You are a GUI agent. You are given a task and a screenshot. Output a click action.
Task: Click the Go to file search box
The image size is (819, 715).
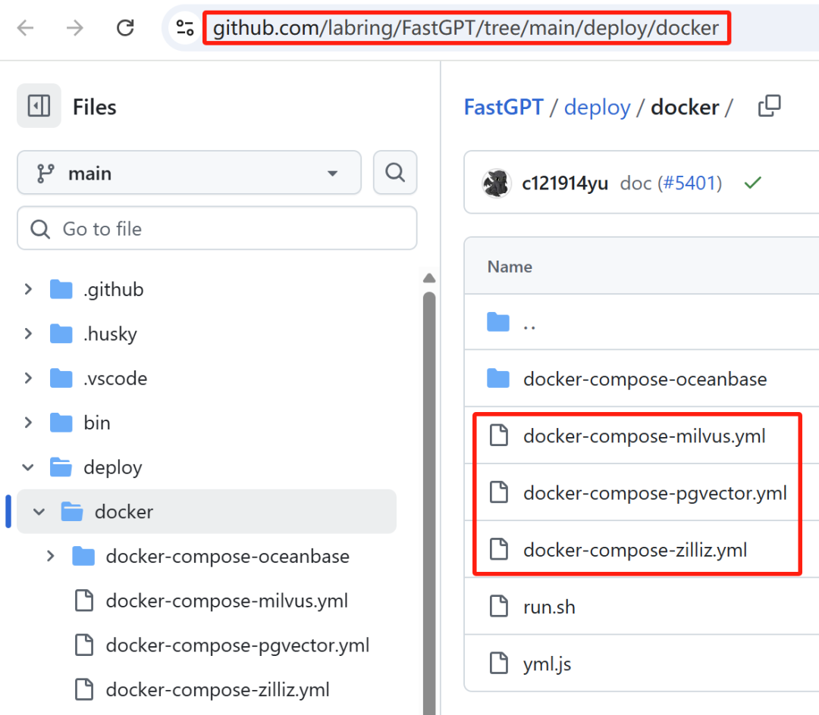pyautogui.click(x=217, y=227)
